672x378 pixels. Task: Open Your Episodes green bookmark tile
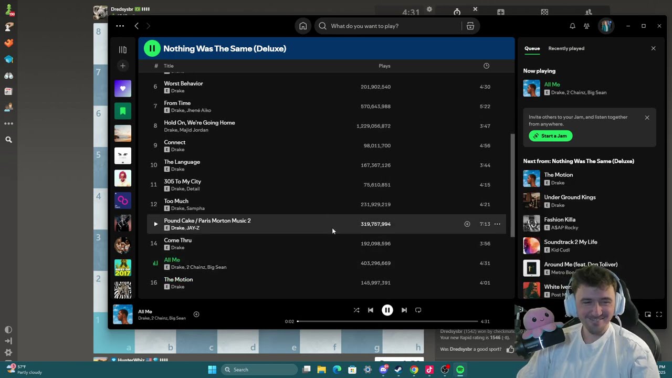[123, 111]
